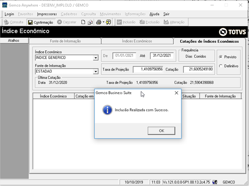Click the Alteração toolbar button
The image size is (249, 186).
pos(174,22)
